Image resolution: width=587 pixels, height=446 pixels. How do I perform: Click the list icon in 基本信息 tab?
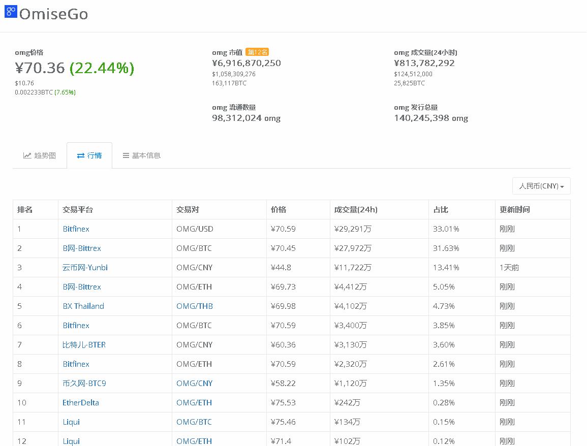point(126,155)
